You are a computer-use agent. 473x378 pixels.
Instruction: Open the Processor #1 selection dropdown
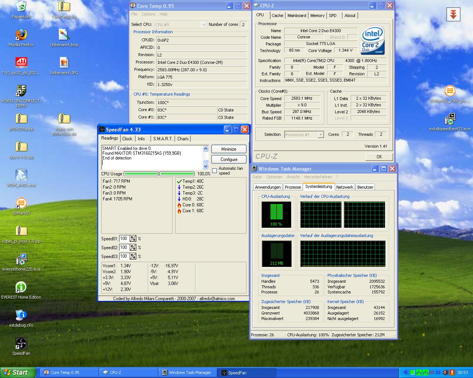coord(320,135)
